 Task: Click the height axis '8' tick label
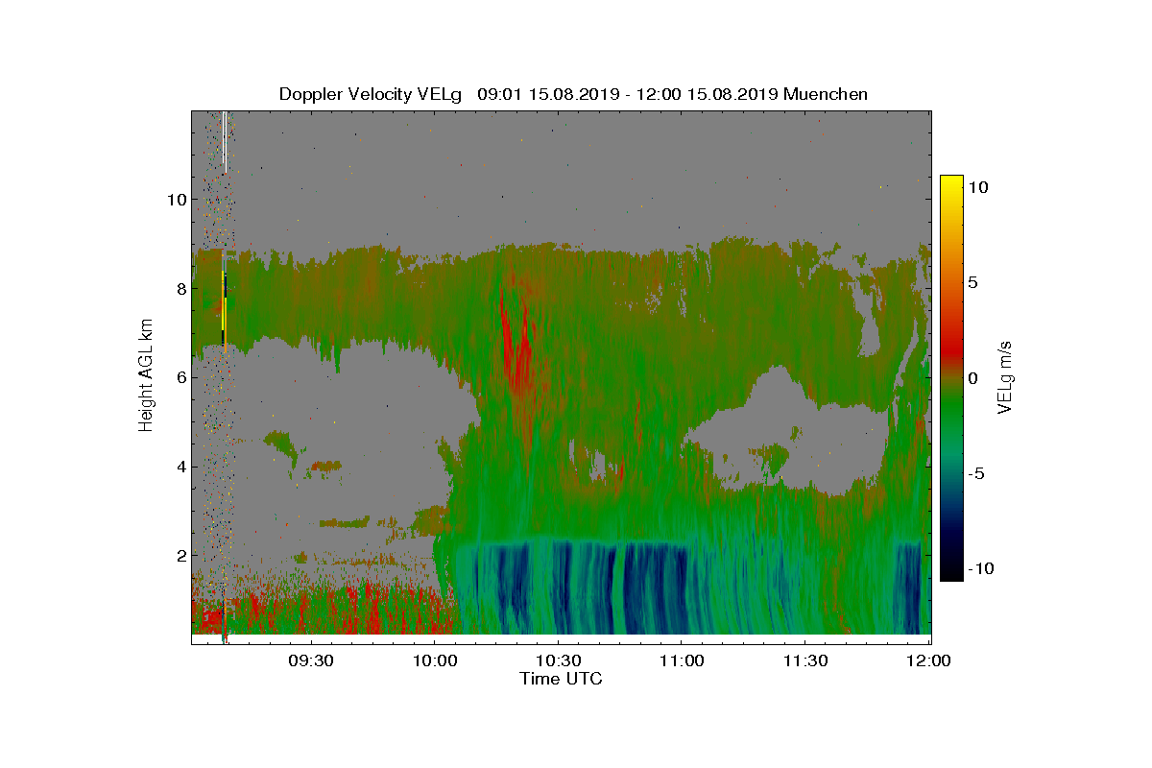tap(179, 289)
